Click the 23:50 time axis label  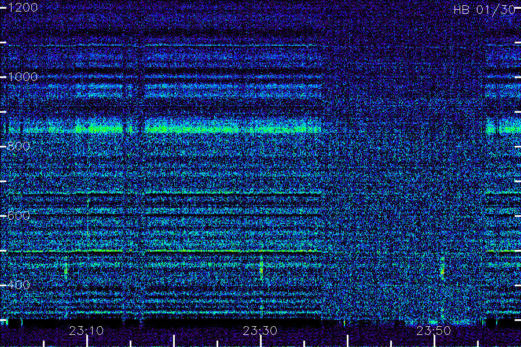[434, 331]
